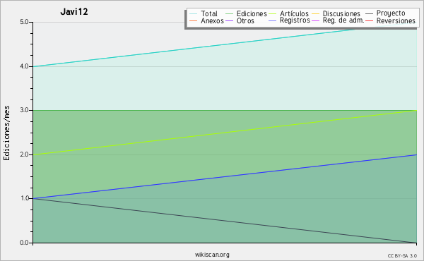The width and height of the screenshot is (424, 261).
Task: Click the 'CC BY-SA 3.0' license text
Action: tap(402, 256)
